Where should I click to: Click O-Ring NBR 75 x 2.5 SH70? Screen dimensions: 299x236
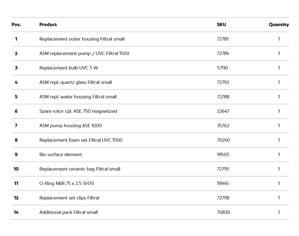point(66,183)
